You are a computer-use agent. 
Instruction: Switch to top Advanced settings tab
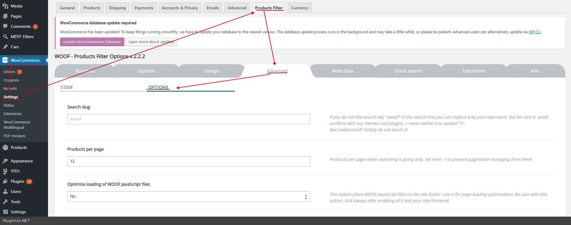tap(237, 8)
